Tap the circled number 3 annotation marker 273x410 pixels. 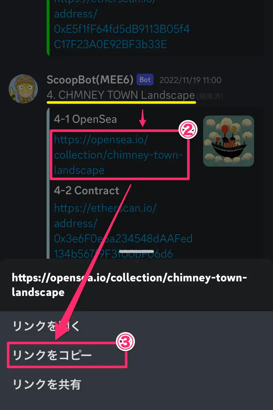pos(125,341)
